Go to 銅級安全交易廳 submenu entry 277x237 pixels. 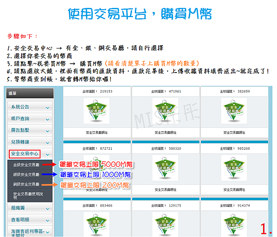pyautogui.click(x=30, y=184)
